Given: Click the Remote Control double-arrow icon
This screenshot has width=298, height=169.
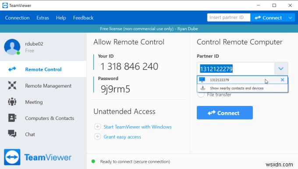Looking at the screenshot, I should 12,69.
